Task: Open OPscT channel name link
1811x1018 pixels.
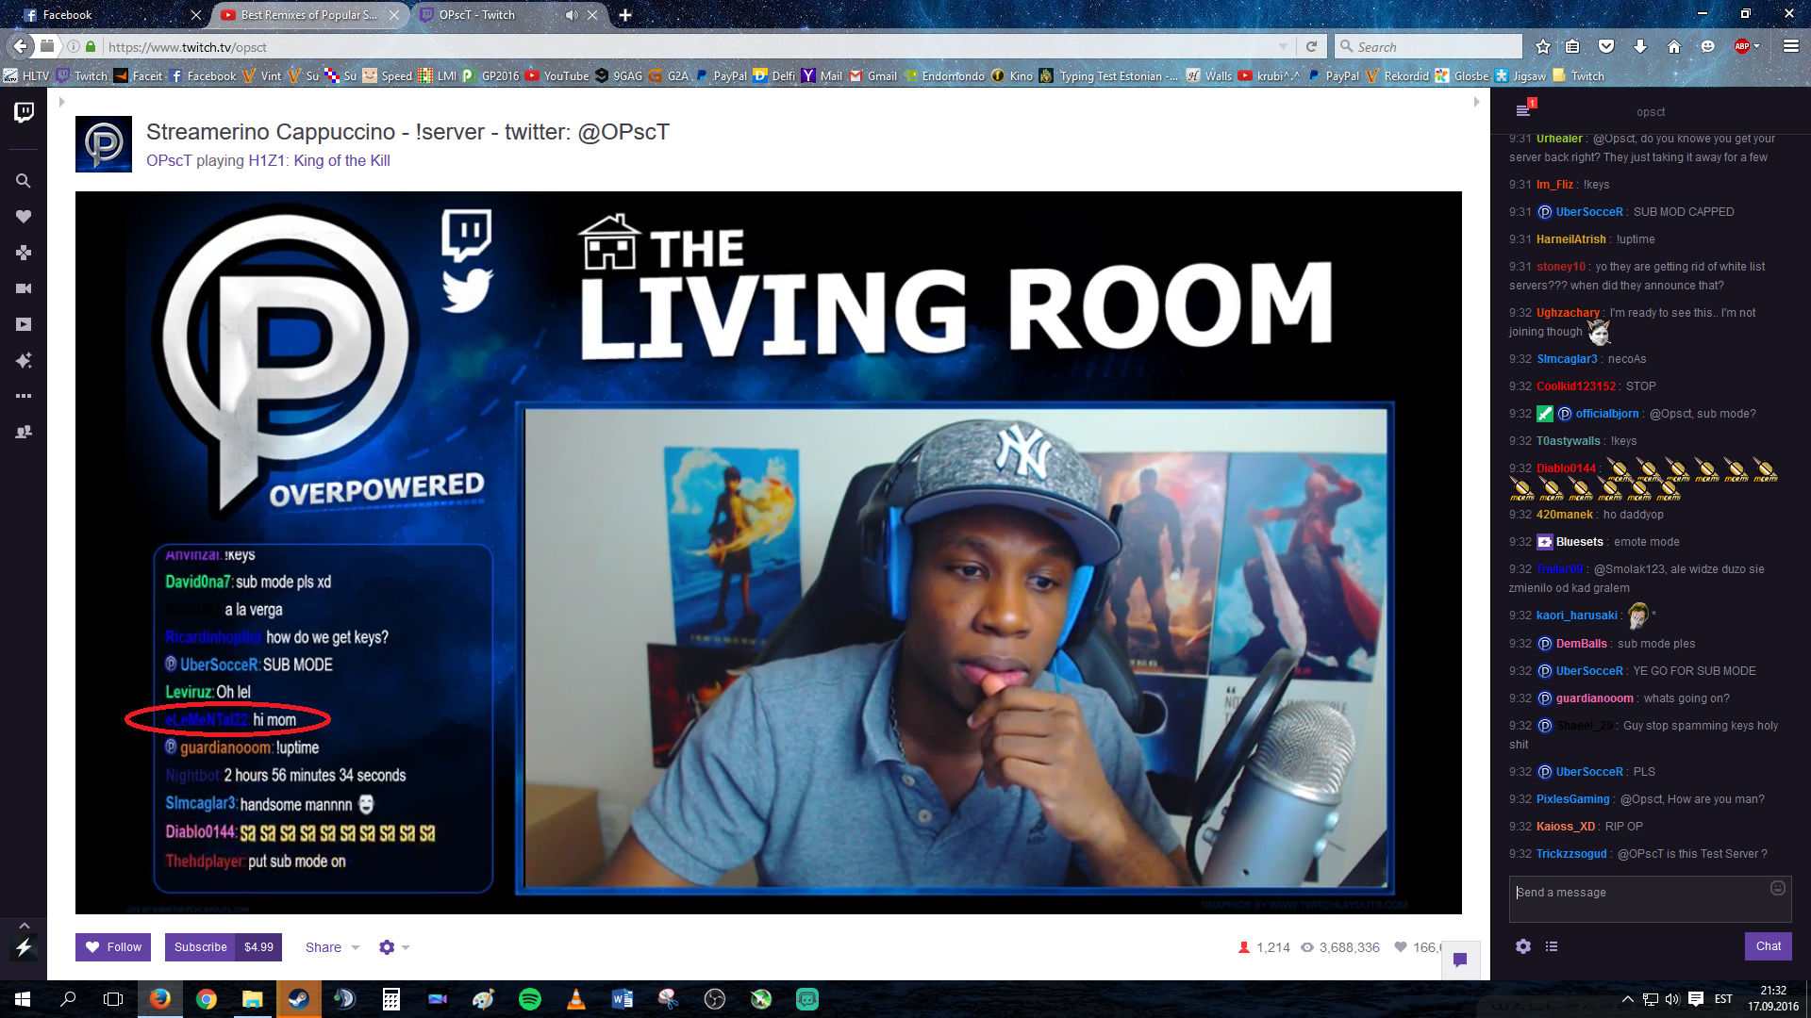Action: point(169,160)
